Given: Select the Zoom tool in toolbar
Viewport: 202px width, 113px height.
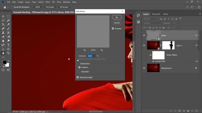Looking at the screenshot, I should point(9,53).
